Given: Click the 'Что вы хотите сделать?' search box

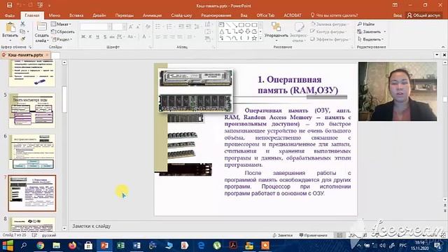Looking at the screenshot, I should pyautogui.click(x=334, y=15).
